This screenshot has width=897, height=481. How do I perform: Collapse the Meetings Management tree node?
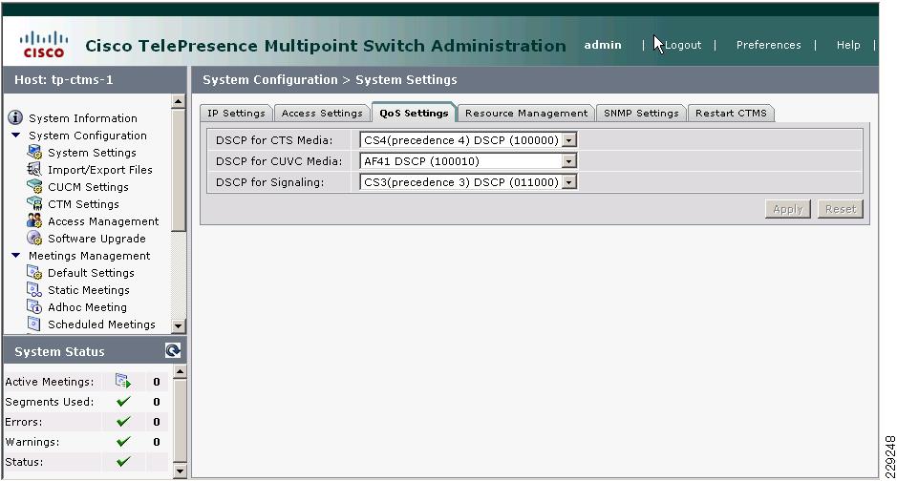[x=16, y=256]
